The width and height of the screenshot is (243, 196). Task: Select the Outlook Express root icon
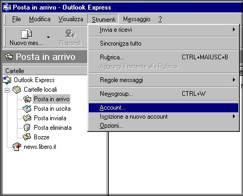7,80
